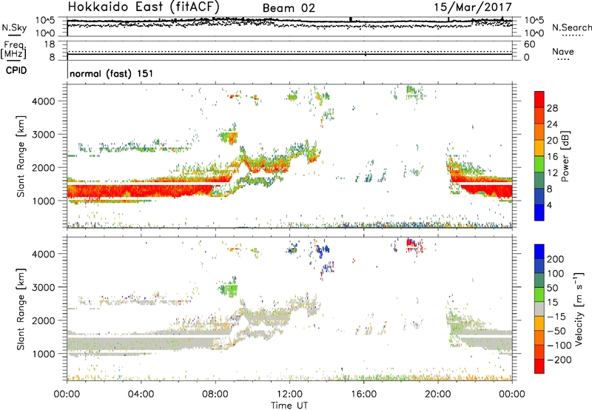This screenshot has height=410, width=592.
Task: Click the '3000' tick of the velocity panel
Action: click(x=43, y=287)
